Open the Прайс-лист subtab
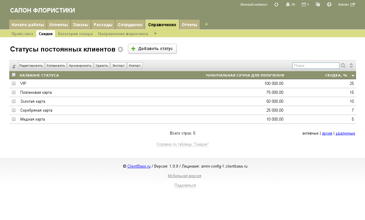 23,34
